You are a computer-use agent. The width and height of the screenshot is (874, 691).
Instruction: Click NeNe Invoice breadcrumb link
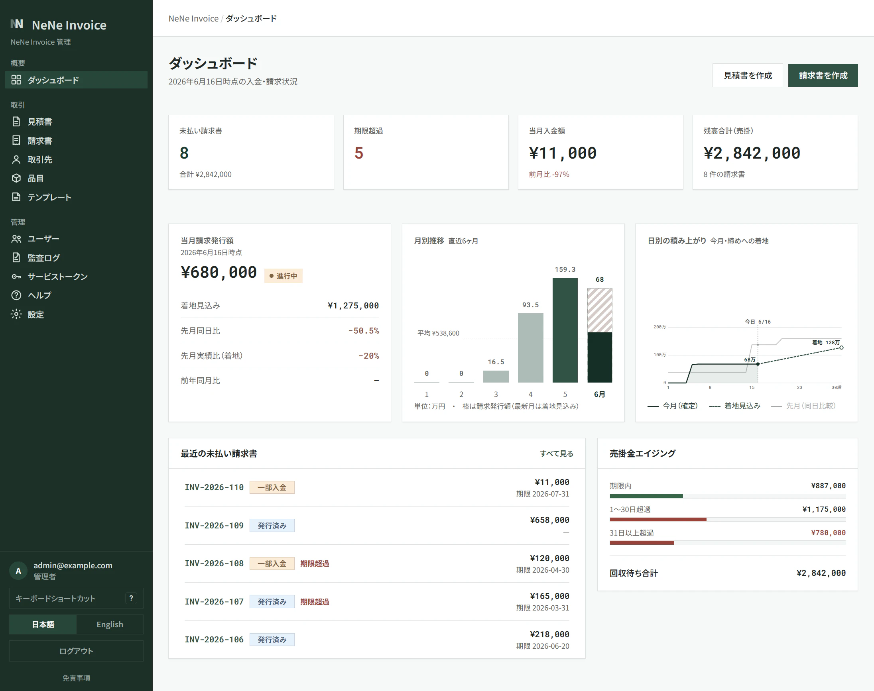point(193,19)
